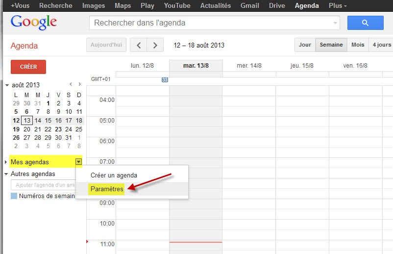
Task: Click Numéros de semaine calendar label
Action: coord(47,196)
